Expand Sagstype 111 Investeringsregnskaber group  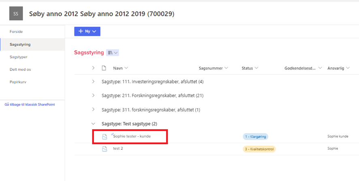click(x=93, y=82)
